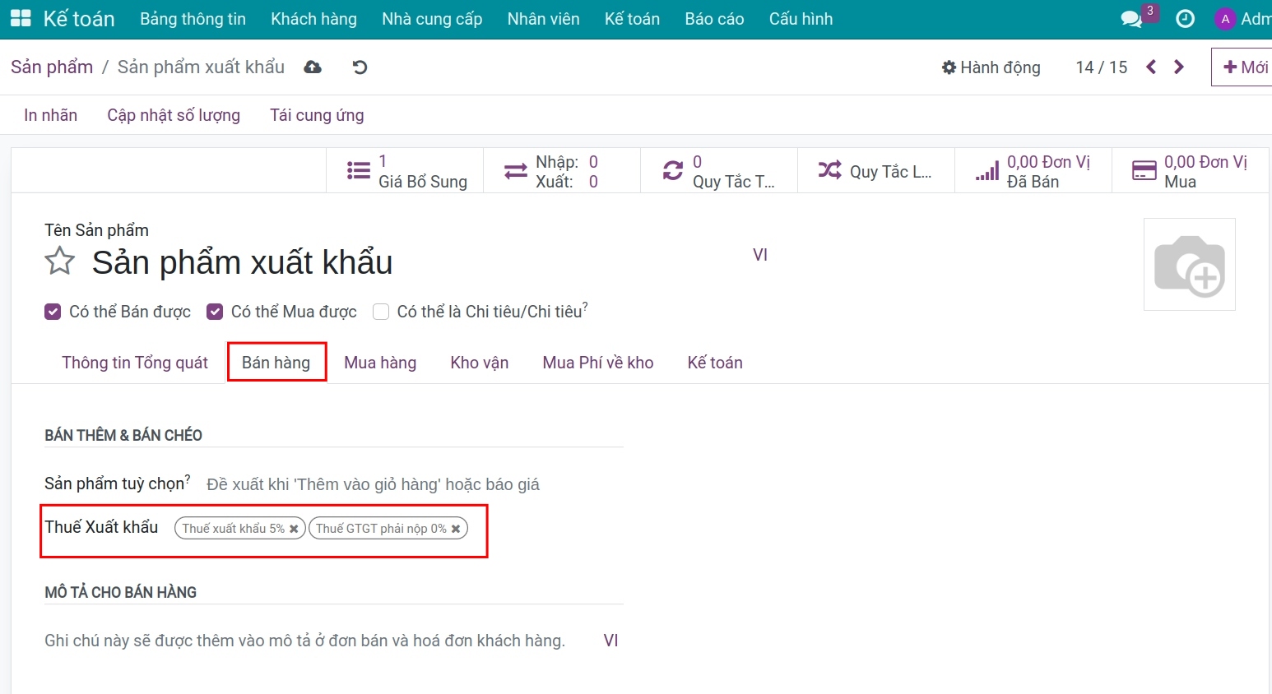The height and width of the screenshot is (694, 1272).
Task: Open the Nhập/Xuất transfers stat button
Action: click(x=562, y=171)
